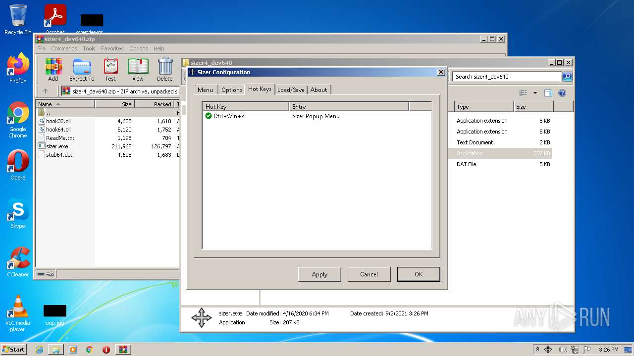Click the Add icon in WinRAR toolbar
Screen dimensions: 634x356
click(x=53, y=70)
